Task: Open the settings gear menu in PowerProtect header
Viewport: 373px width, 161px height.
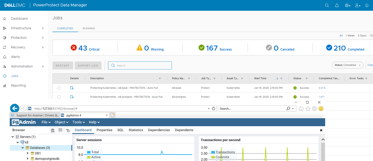Action: tap(348, 5)
